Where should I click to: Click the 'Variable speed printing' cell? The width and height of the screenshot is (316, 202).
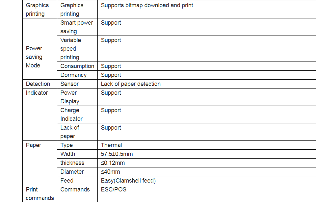(x=70, y=49)
